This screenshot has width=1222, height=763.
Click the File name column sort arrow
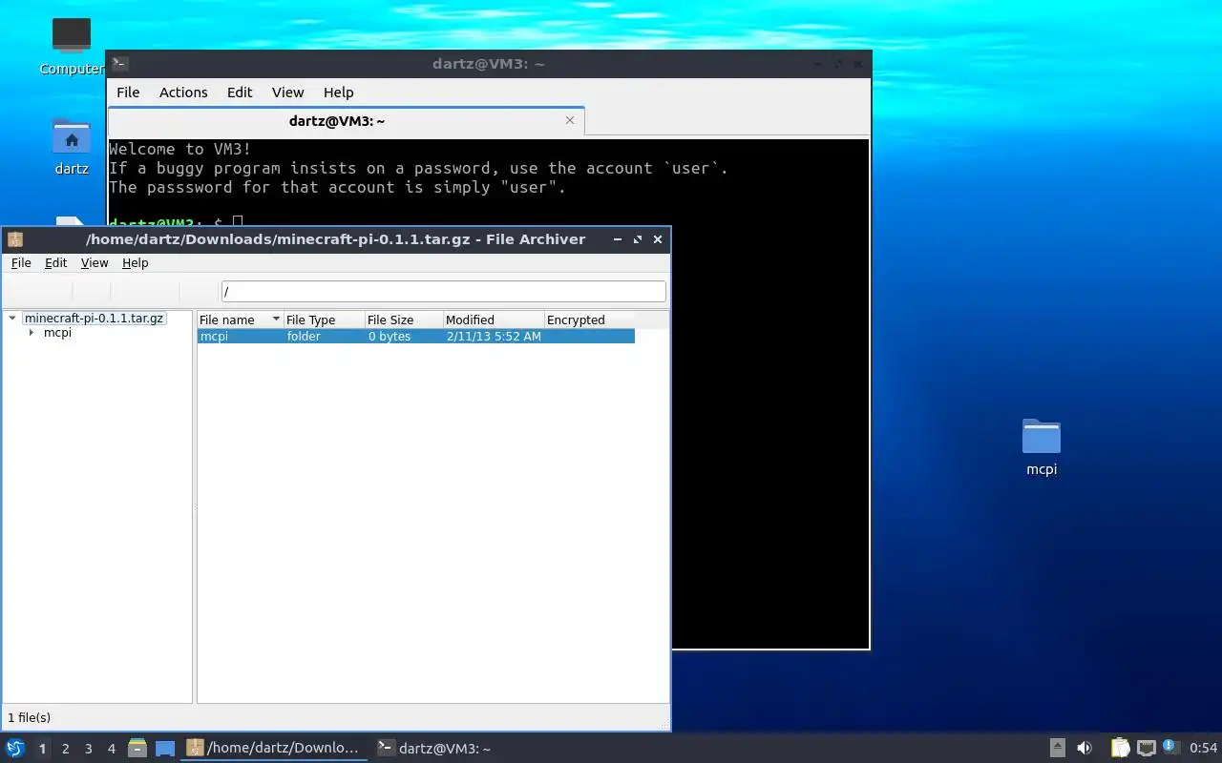[x=276, y=320]
